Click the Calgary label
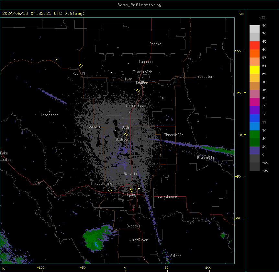Image resolution: width=279 pixels, height=272 pixels. 129,195
